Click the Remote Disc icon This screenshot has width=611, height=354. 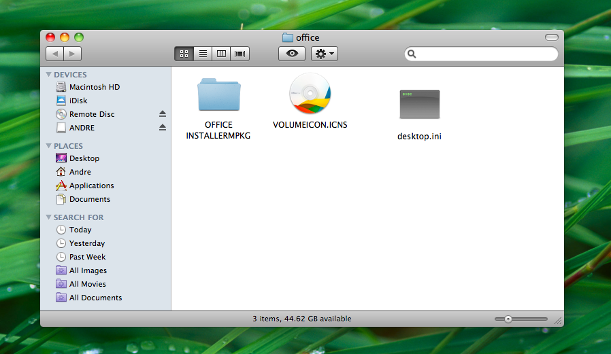(61, 114)
